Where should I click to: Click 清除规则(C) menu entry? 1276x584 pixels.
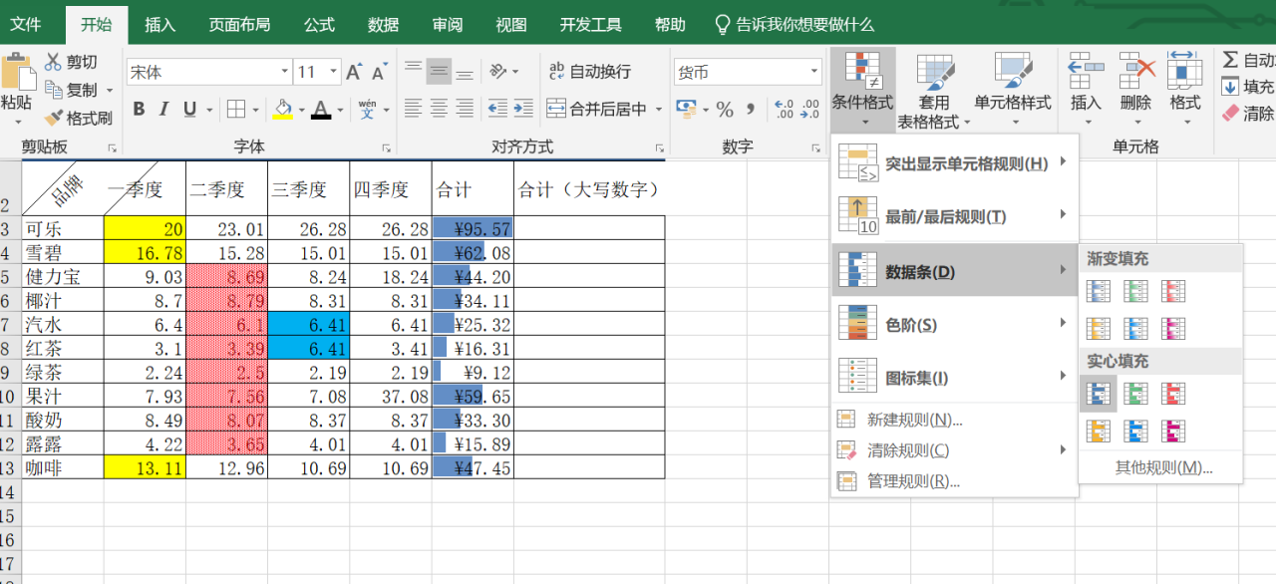click(955, 450)
